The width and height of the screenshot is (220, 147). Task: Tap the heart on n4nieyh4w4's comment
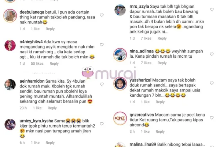pyautogui.click(x=102, y=44)
